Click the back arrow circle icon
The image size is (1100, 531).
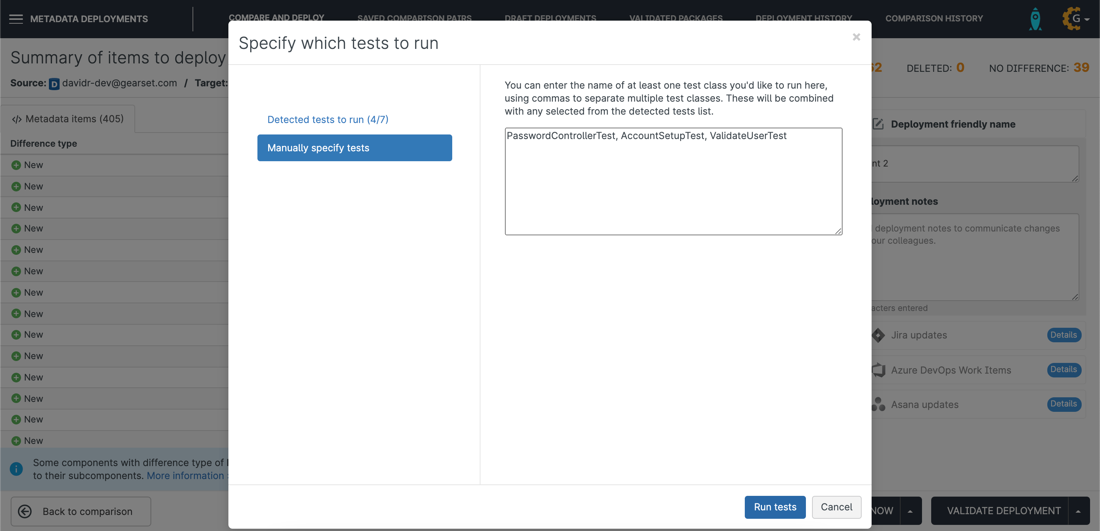coord(25,512)
